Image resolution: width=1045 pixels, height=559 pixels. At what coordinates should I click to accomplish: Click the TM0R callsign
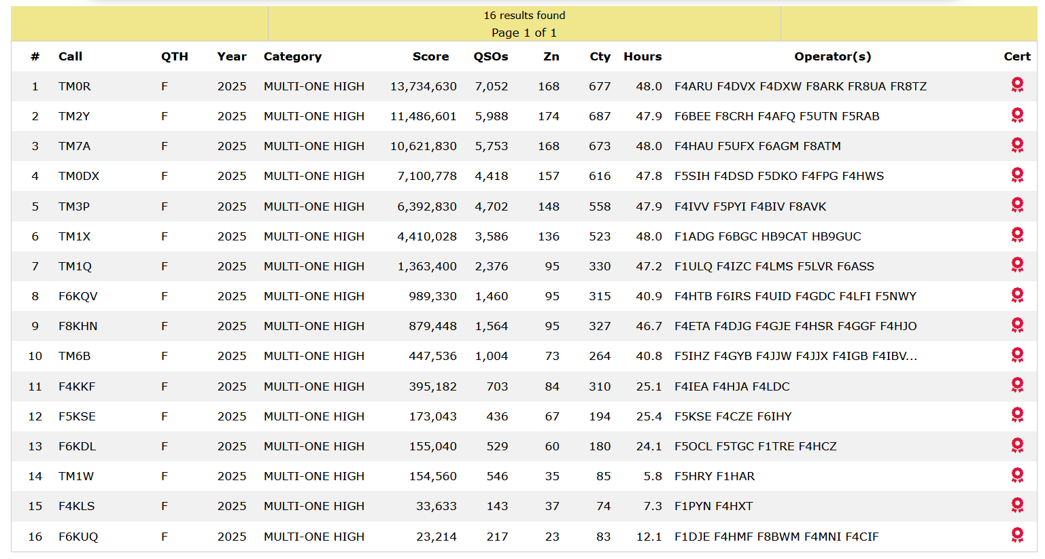click(74, 86)
